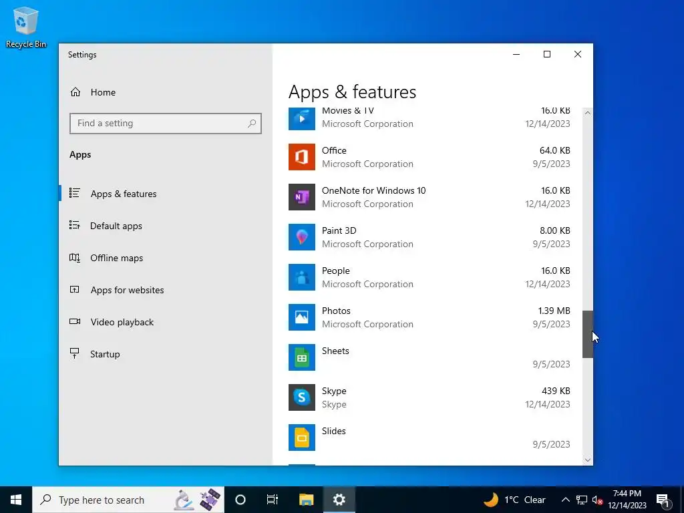This screenshot has width=684, height=513.
Task: Select the Skype app title
Action: click(334, 391)
